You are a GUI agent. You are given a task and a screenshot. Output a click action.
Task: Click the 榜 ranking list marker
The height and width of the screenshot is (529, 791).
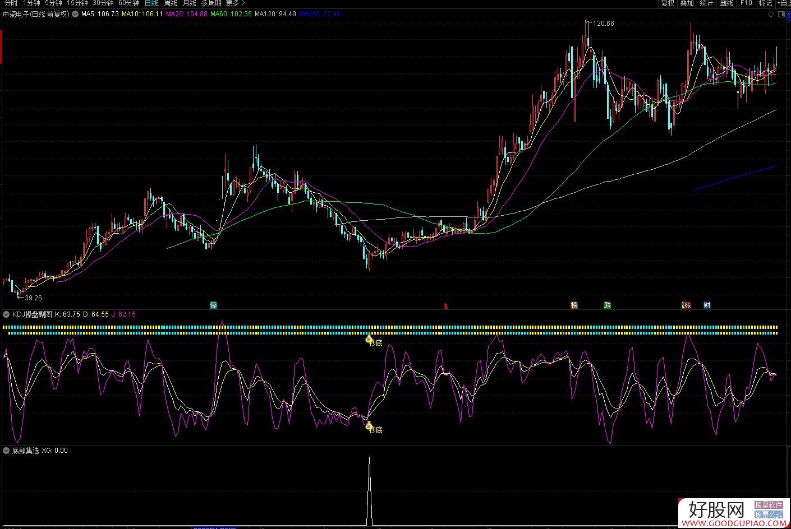(x=574, y=305)
